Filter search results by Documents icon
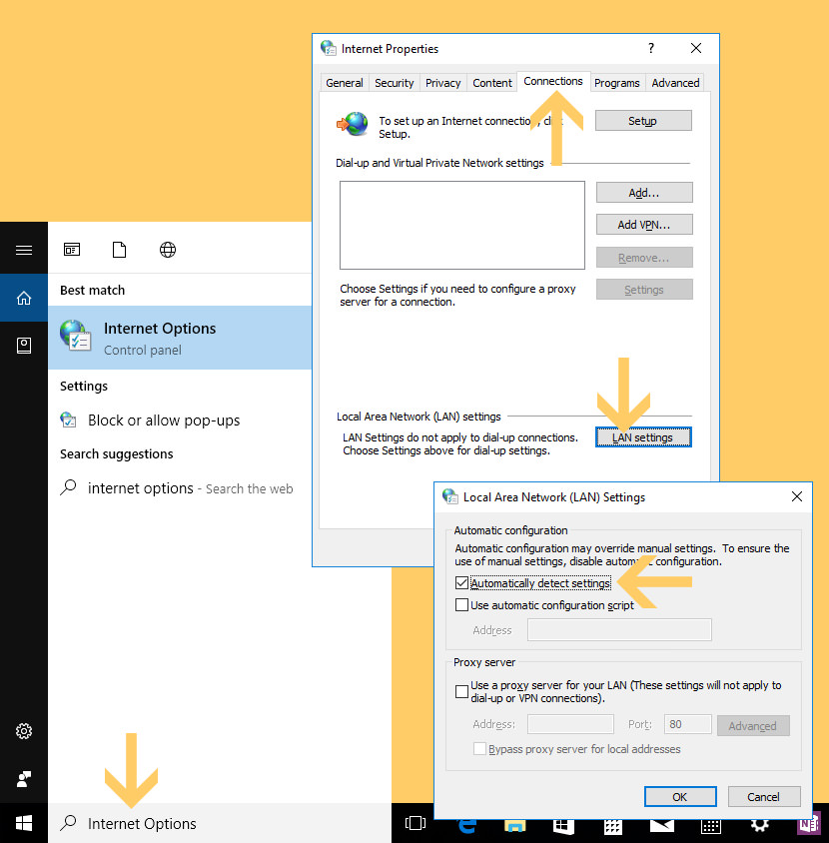 (x=120, y=250)
